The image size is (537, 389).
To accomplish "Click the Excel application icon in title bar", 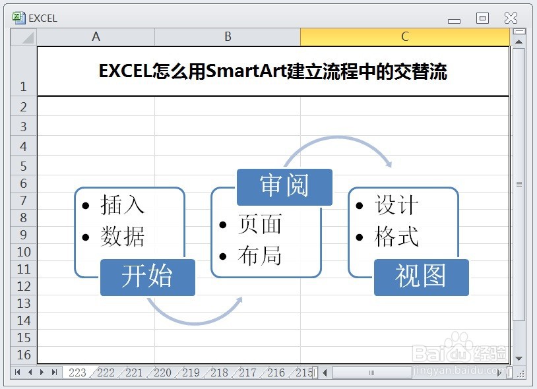I will pos(19,18).
